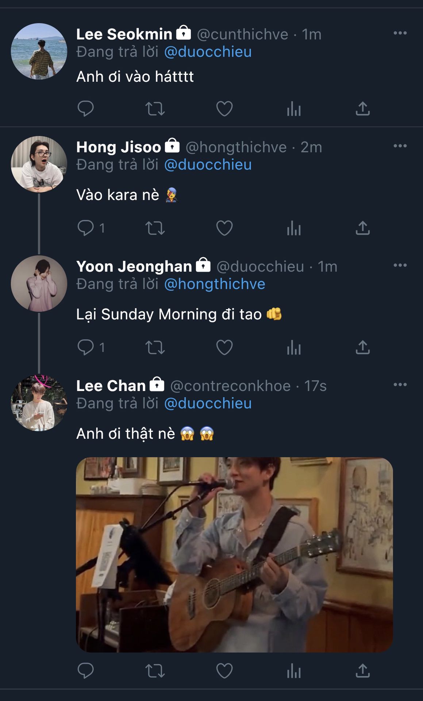Open the @hongthichve mention link
Image resolution: width=423 pixels, height=701 pixels.
point(215,284)
